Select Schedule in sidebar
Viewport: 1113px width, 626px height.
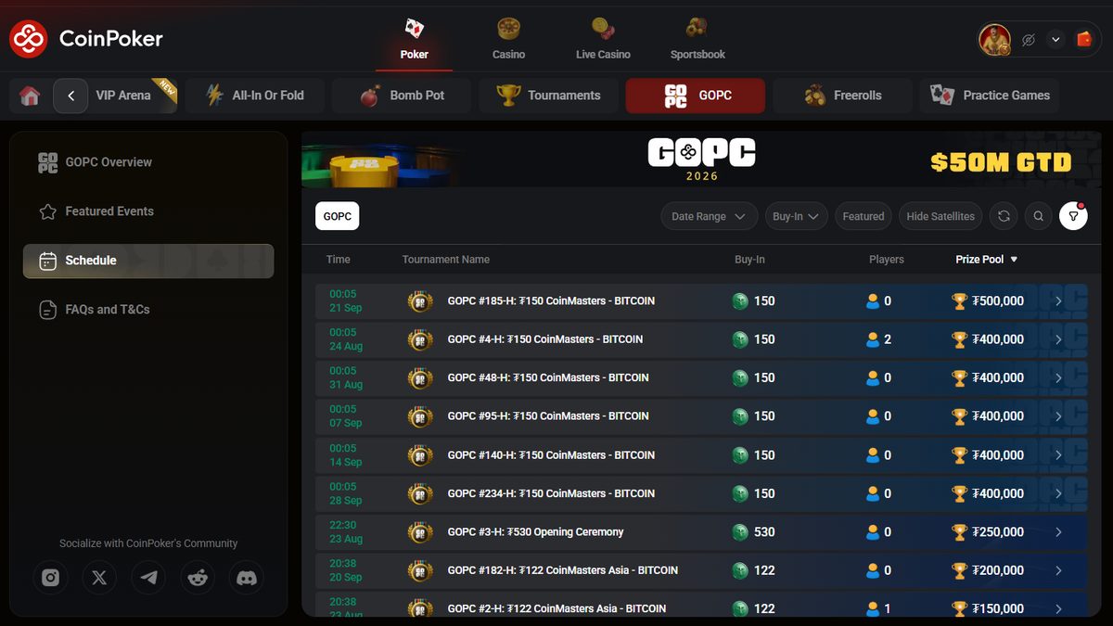pos(148,261)
